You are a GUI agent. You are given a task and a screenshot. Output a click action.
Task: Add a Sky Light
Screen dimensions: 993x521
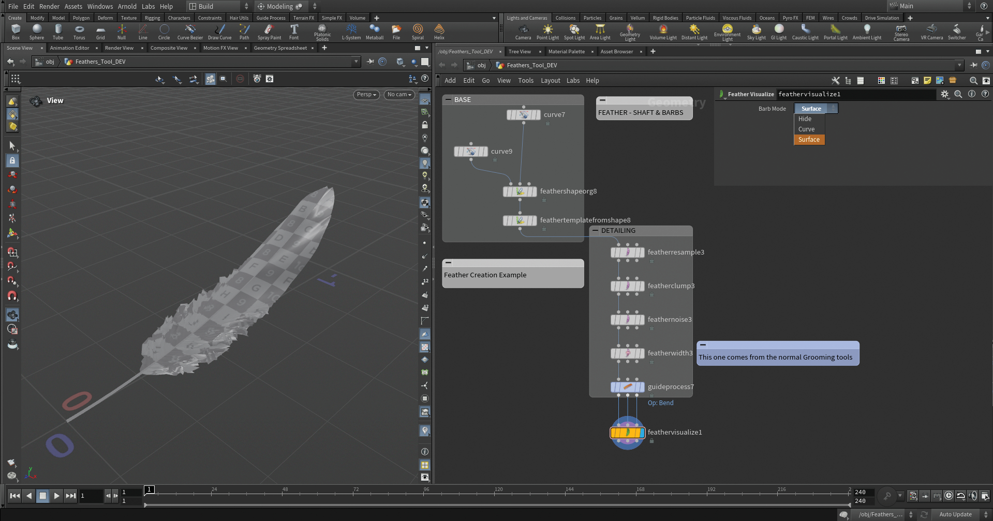[x=757, y=32]
